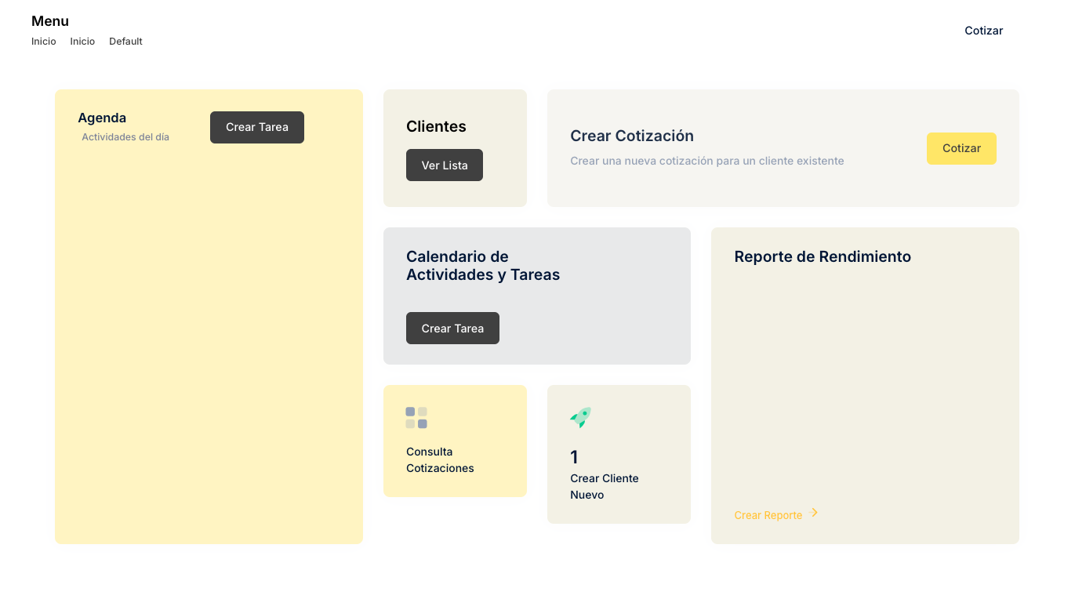Click Crear Tarea in the Calendario card
1075x610 pixels.
452,329
